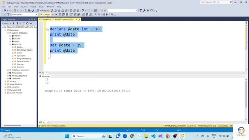Open the Connect dropdown in Object Explorer
The image size is (249, 140).
click(x=7, y=23)
